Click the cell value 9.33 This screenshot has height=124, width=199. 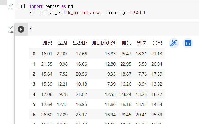[x=111, y=74]
